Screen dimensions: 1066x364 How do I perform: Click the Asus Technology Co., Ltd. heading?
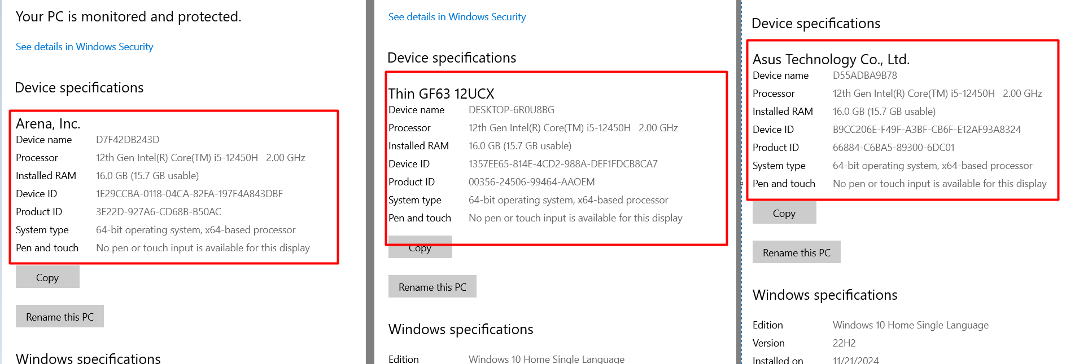click(831, 59)
